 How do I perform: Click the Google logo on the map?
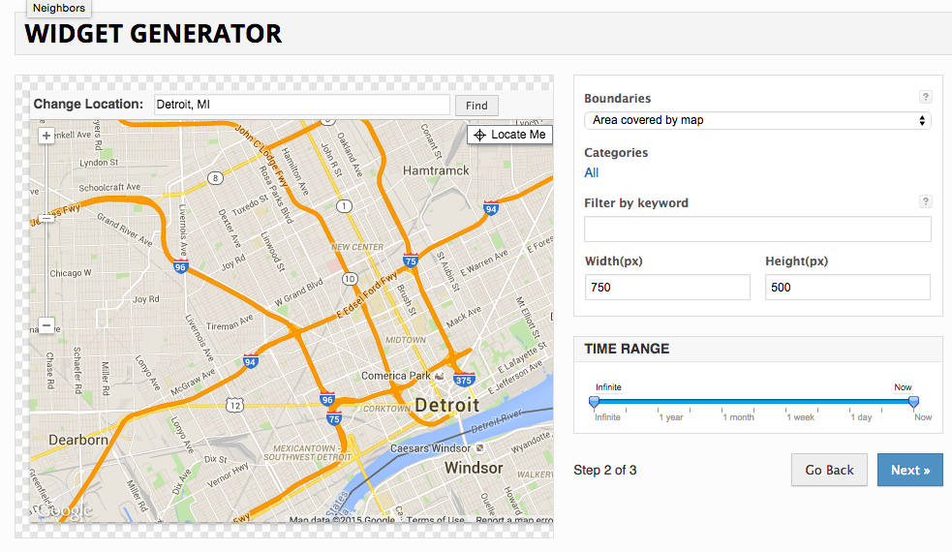pos(64,510)
